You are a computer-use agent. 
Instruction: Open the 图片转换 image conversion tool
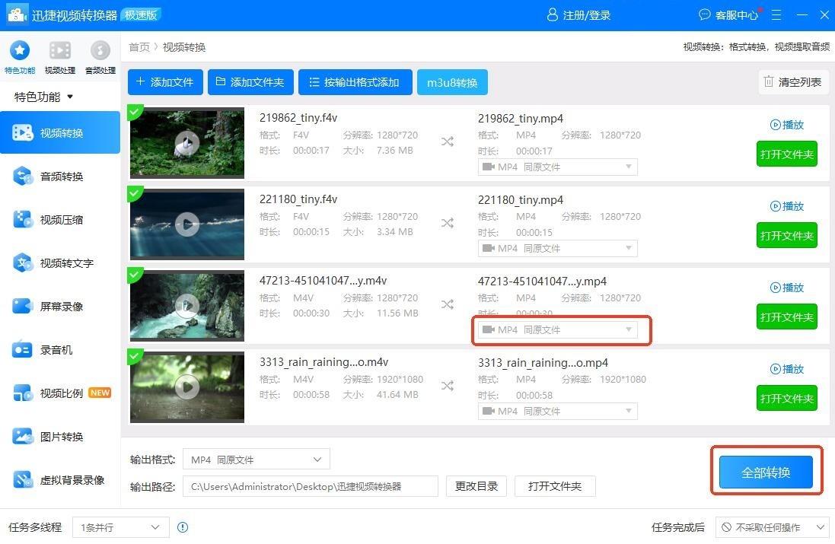point(60,437)
